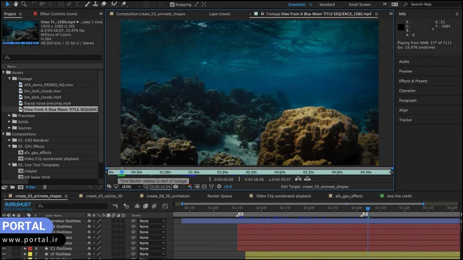Image resolution: width=463 pixels, height=260 pixels.
Task: Open the Effects & Presets panel
Action: pyautogui.click(x=413, y=81)
